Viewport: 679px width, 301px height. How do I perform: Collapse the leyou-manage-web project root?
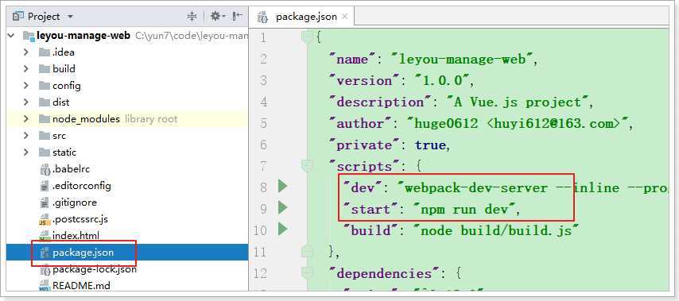(12, 36)
